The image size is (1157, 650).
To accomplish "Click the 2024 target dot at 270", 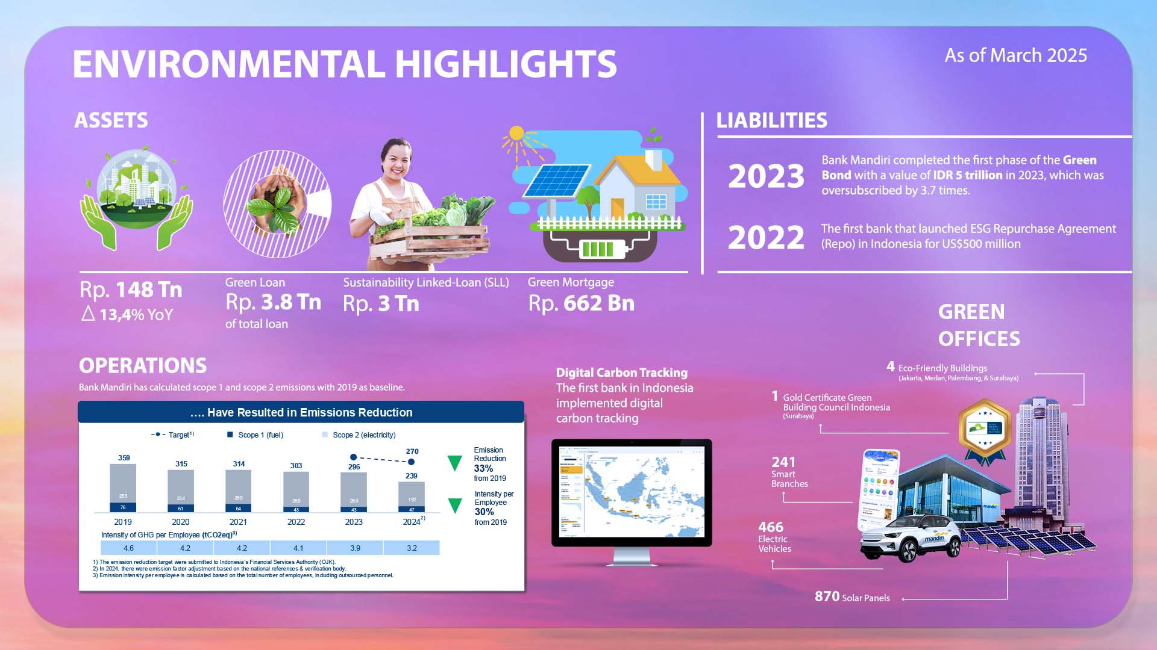I will (x=411, y=462).
